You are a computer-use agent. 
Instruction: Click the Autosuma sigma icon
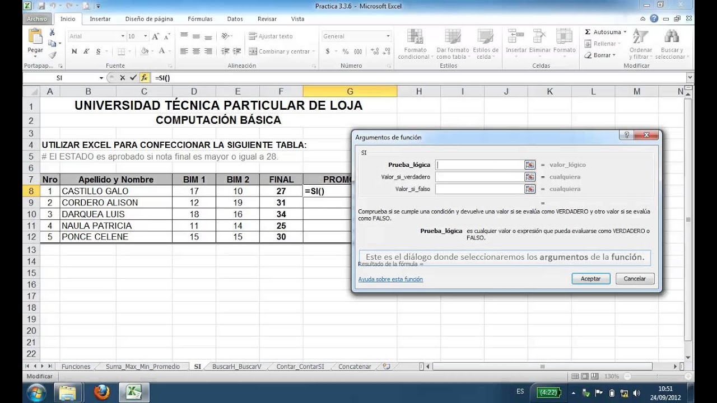tap(588, 32)
